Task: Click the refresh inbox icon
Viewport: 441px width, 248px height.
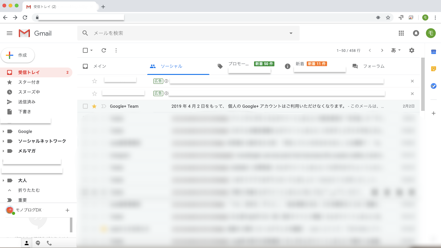Action: click(x=104, y=50)
